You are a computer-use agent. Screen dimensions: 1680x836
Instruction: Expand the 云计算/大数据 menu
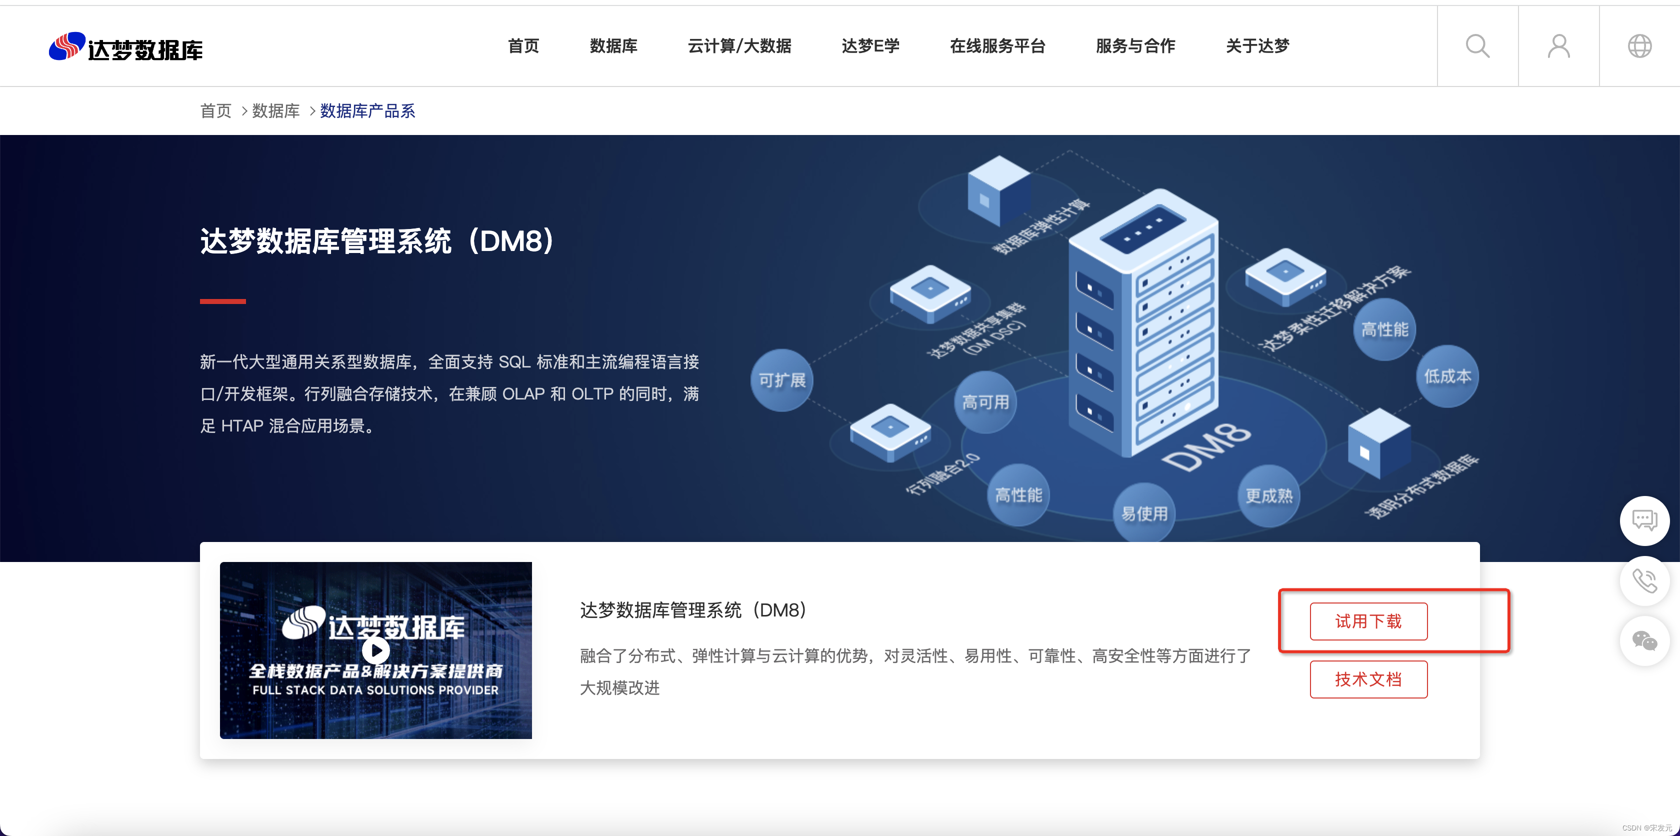[739, 46]
